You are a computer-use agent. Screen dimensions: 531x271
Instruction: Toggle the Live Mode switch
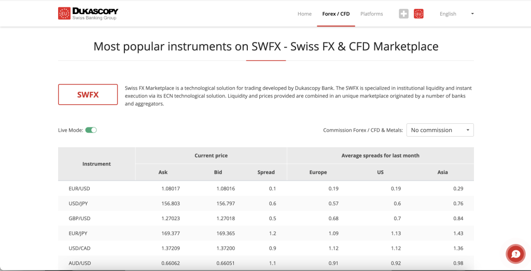[x=91, y=130]
